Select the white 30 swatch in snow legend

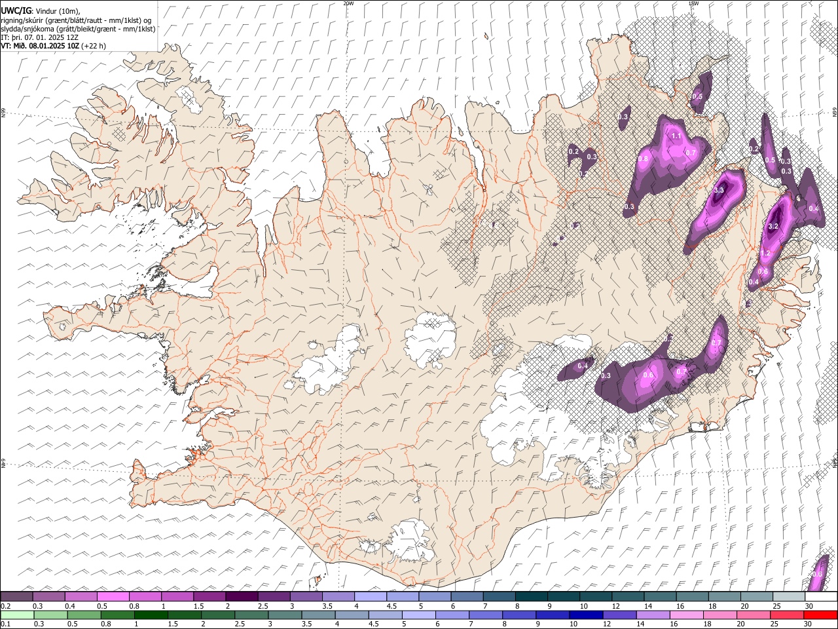point(820,596)
